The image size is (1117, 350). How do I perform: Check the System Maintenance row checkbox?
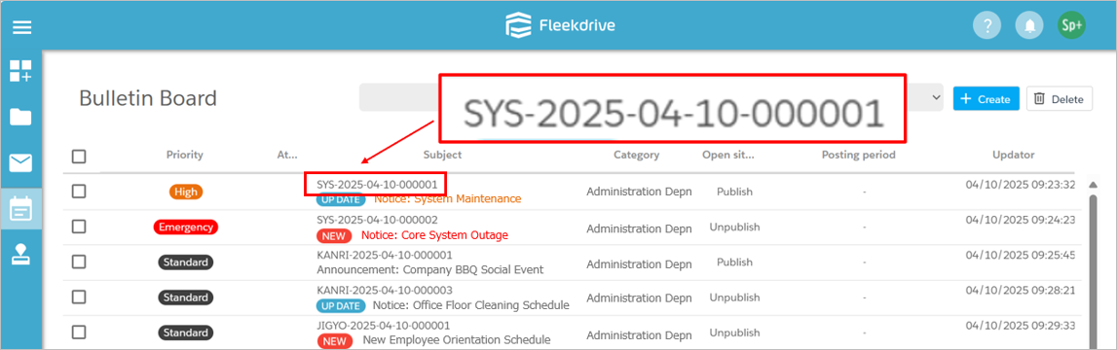point(79,191)
